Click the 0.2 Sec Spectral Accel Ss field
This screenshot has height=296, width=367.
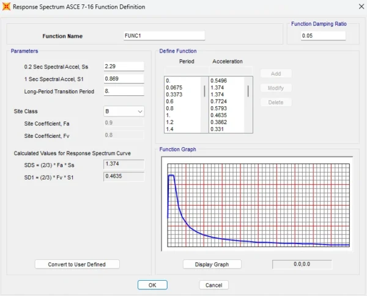pyautogui.click(x=124, y=67)
